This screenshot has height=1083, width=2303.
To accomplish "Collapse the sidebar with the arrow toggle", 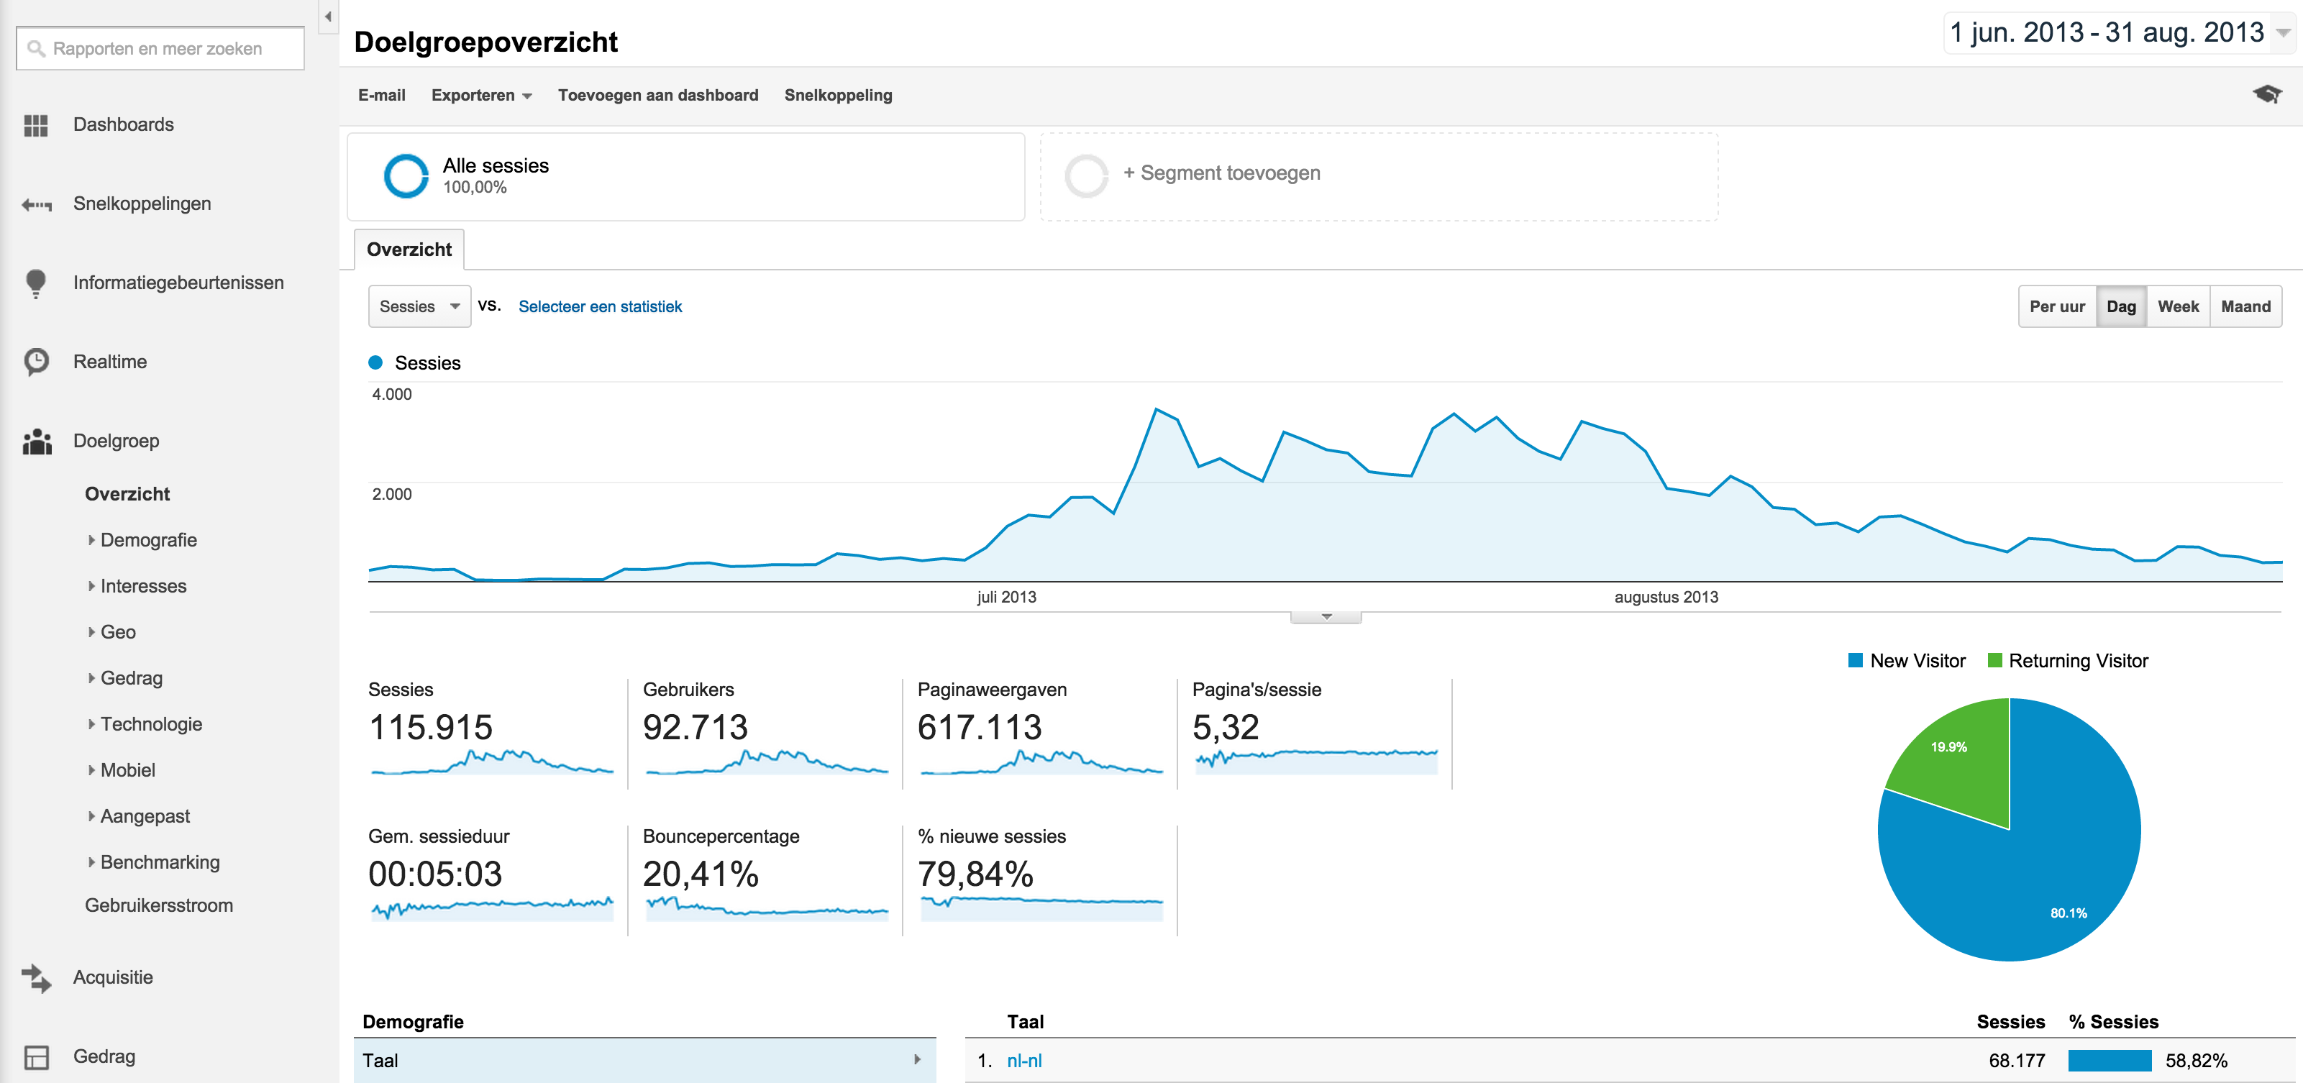I will 328,16.
